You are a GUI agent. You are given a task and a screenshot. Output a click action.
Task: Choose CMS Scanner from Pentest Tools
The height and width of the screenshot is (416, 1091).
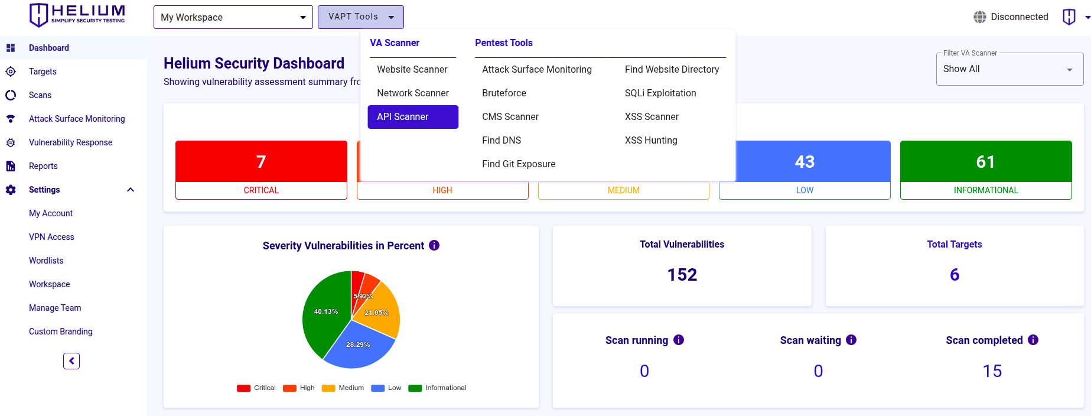510,116
